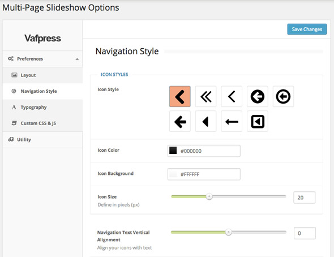Open the white Icon Background swatch
This screenshot has width=334, height=257.
point(173,174)
